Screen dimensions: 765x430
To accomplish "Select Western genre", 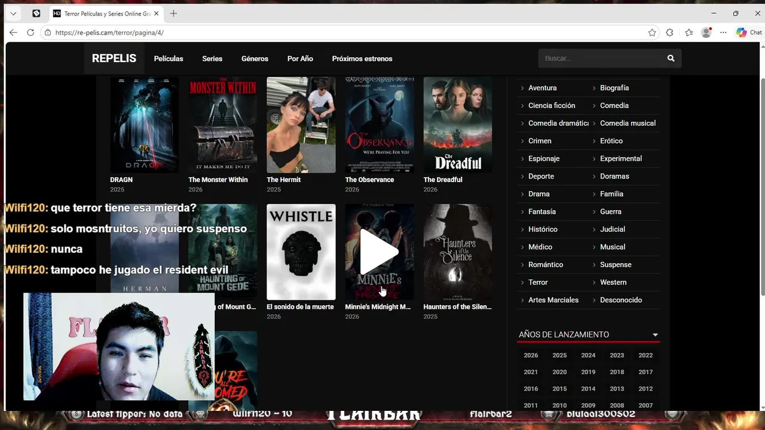I will [x=613, y=282].
